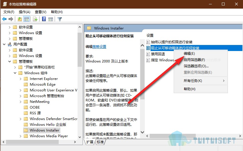Click the folder icon in the Windows Installer header

pyautogui.click(x=89, y=28)
